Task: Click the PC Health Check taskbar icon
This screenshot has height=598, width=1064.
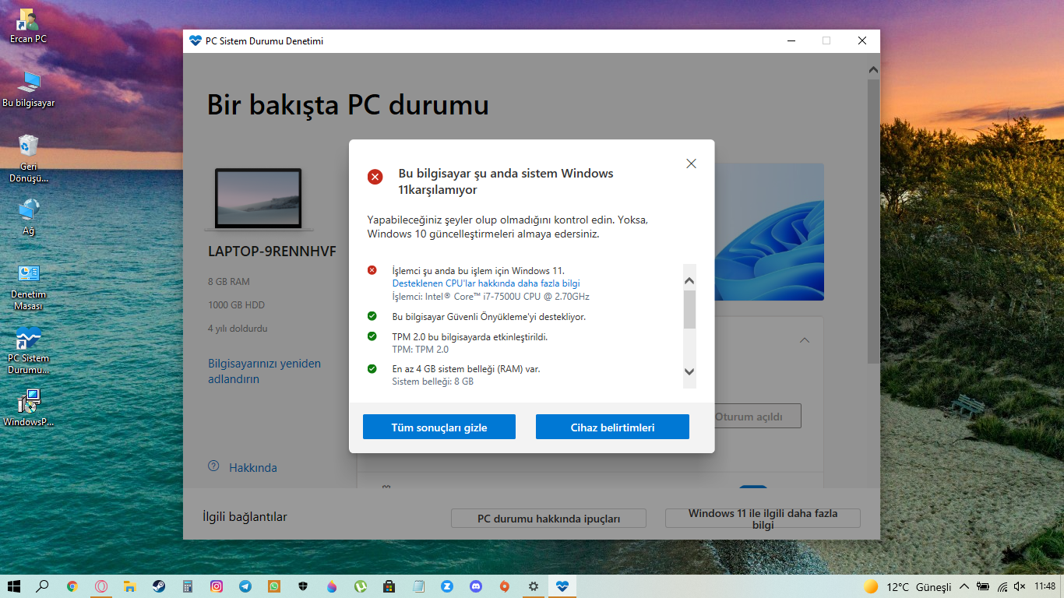Action: coord(562,586)
